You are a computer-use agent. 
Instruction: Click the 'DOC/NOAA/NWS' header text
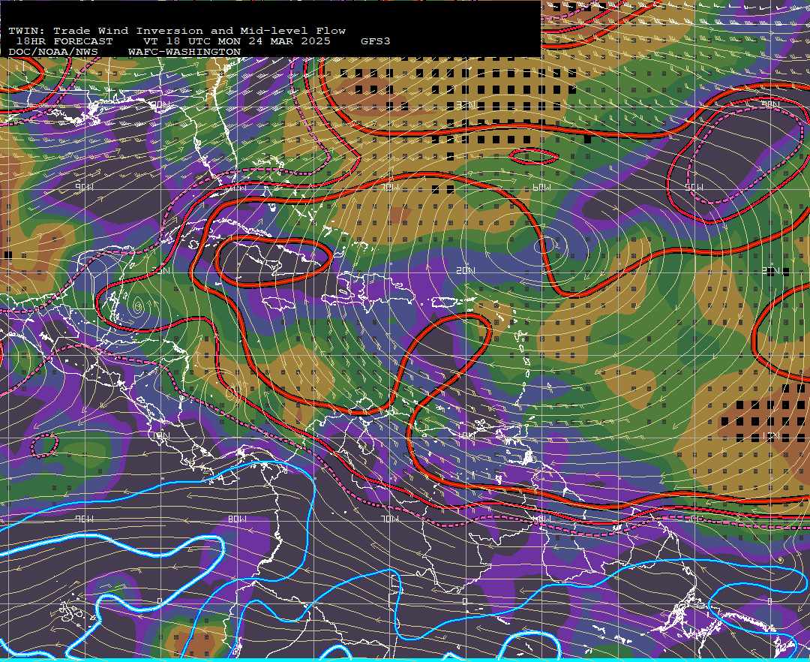click(53, 53)
